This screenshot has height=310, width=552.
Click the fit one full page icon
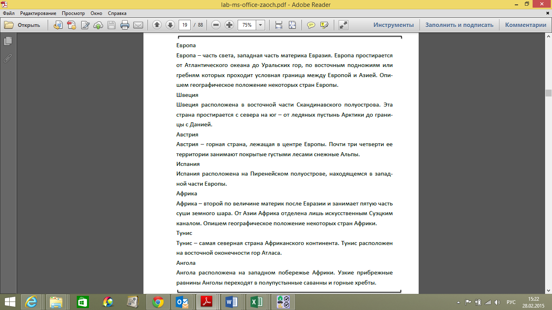[x=293, y=25]
